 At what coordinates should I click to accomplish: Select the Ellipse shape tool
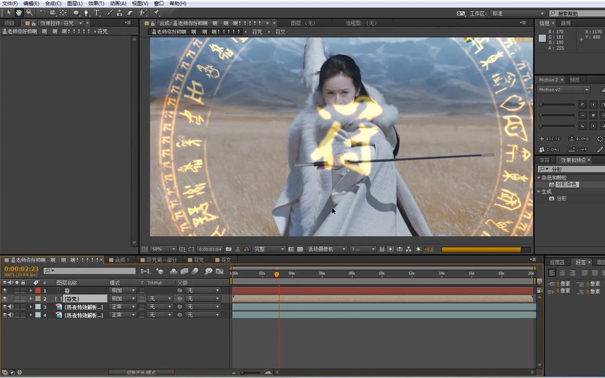tap(76, 13)
